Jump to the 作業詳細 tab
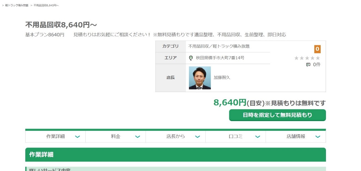Viewport: 361px width, 171px height. pos(55,136)
